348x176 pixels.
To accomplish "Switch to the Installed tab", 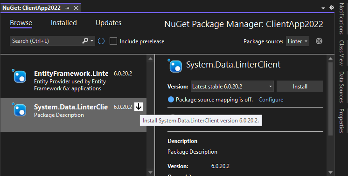I will [x=64, y=23].
